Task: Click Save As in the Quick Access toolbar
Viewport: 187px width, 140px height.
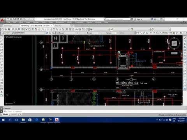Action: [x=18, y=19]
